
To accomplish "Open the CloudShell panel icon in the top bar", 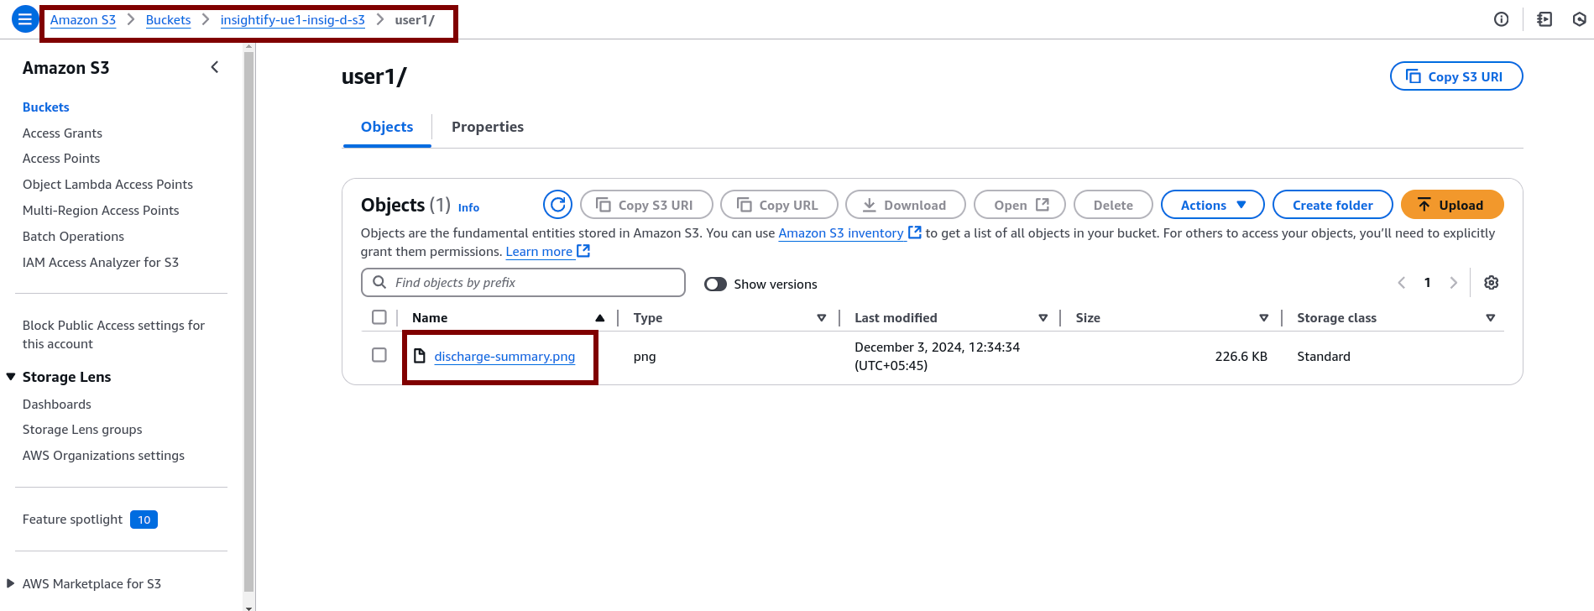I will pos(1544,19).
